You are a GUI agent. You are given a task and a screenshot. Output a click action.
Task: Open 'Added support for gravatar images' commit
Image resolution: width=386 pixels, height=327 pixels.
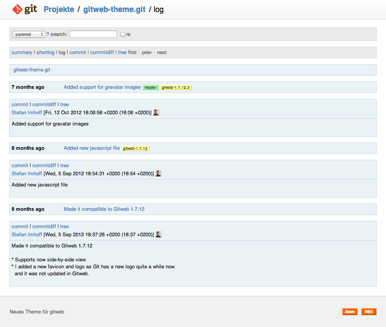point(102,87)
